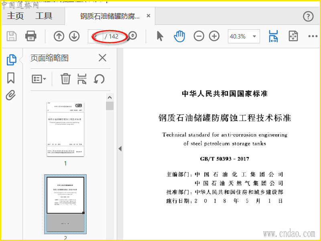Rotate pages with the rotate icon
Image resolution: width=321 pixels, height=241 pixels.
point(99,79)
